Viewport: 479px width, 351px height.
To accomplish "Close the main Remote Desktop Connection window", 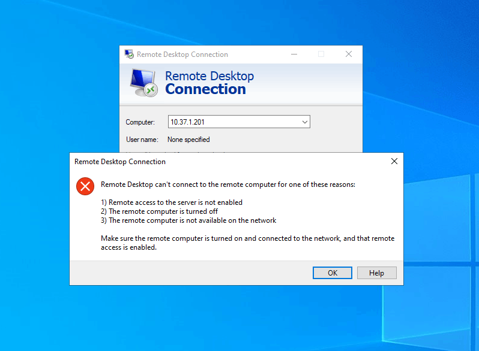I will 349,55.
